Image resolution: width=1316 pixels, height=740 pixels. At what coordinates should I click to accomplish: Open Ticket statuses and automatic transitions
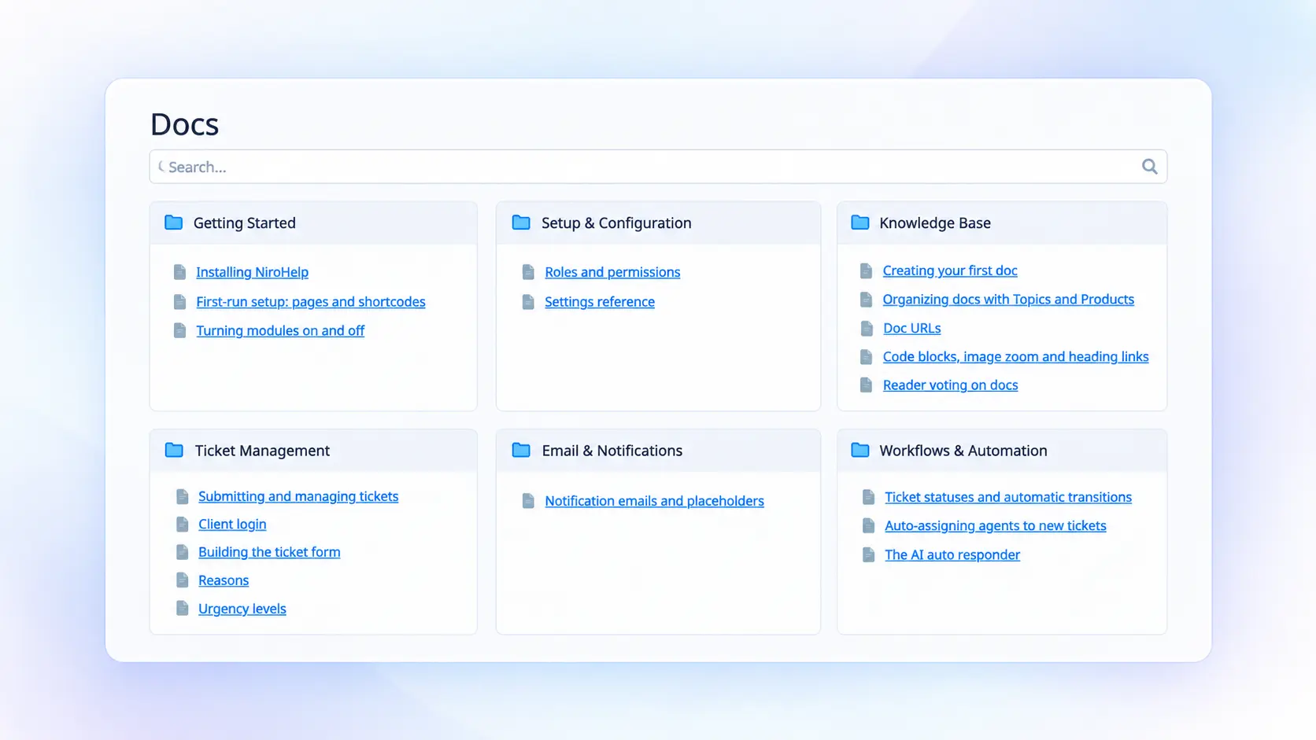coord(1008,497)
